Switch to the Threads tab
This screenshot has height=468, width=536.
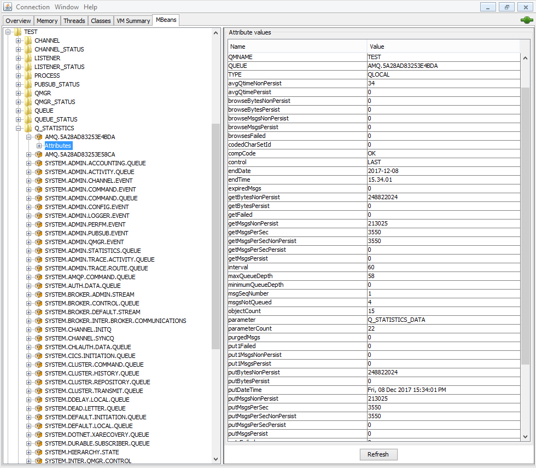(x=74, y=21)
